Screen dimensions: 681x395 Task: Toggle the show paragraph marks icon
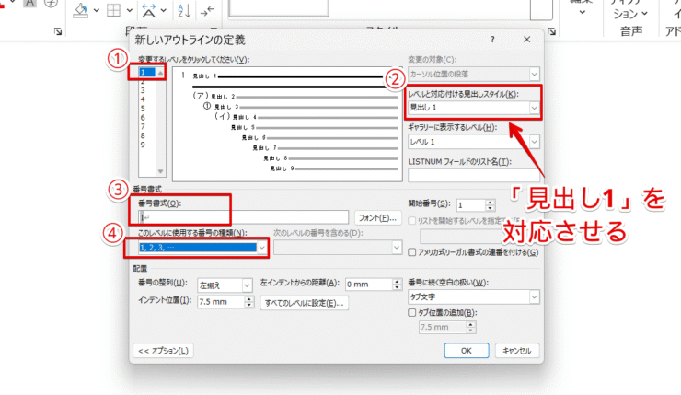pos(207,10)
